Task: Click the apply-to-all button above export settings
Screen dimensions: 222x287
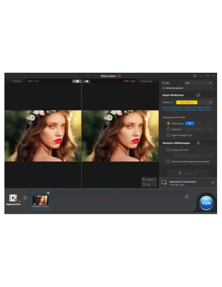Action: click(x=188, y=173)
